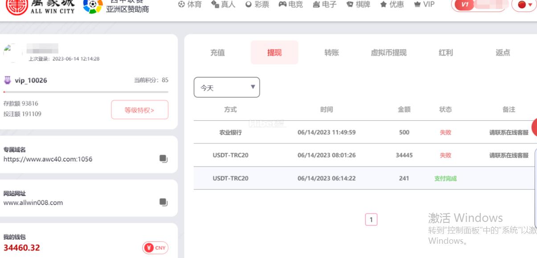537x258 pixels.
Task: Click the www.allwin008.com address
Action: click(x=33, y=203)
